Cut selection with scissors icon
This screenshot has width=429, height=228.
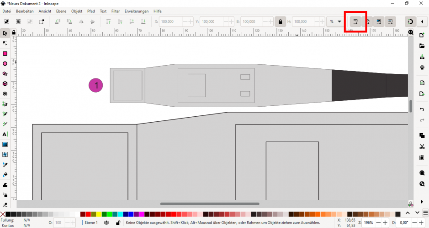point(422,147)
